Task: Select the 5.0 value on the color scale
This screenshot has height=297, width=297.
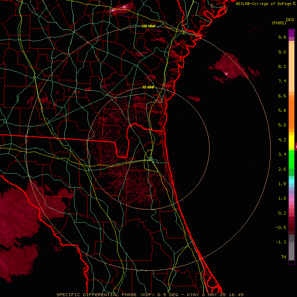Action: 282,125
